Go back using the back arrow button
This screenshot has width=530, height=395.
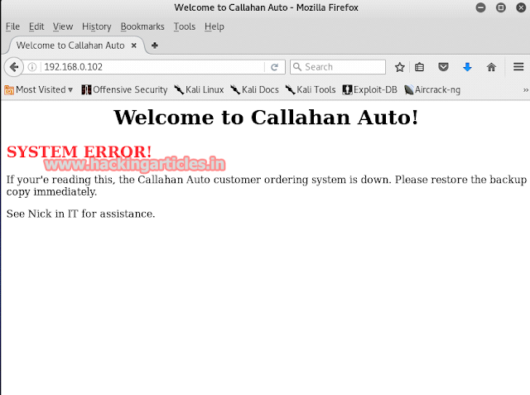coord(14,67)
